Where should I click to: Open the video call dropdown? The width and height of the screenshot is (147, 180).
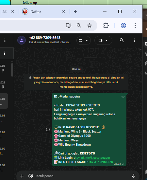103,40
